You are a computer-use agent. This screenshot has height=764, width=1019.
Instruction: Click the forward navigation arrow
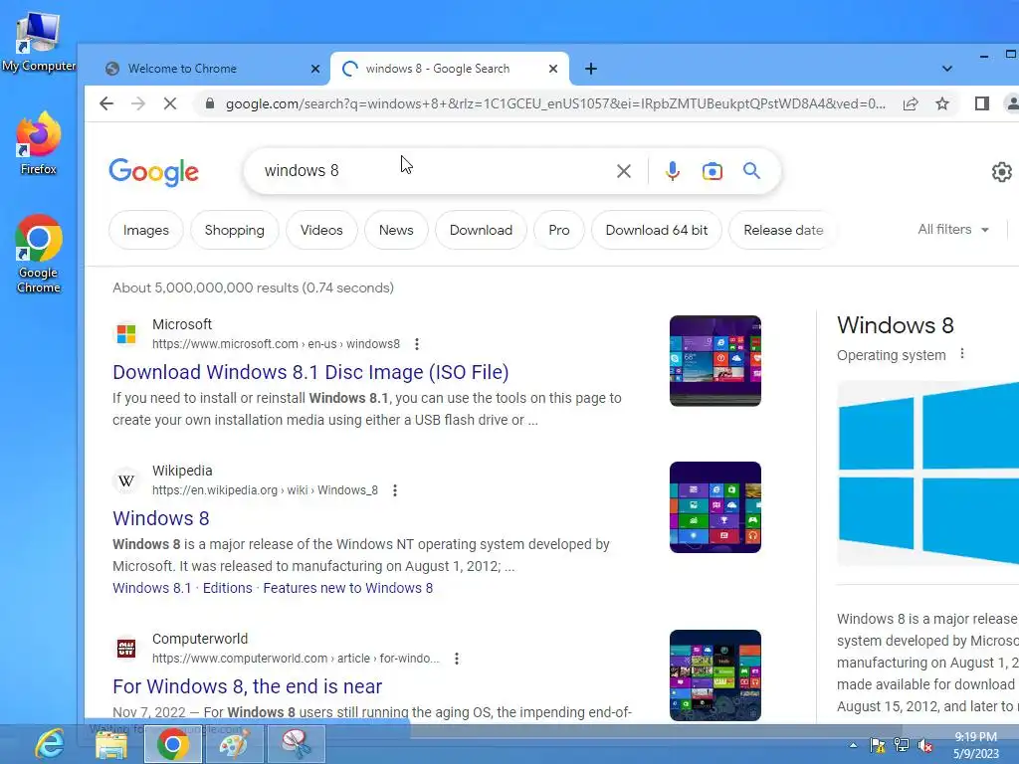pos(138,103)
